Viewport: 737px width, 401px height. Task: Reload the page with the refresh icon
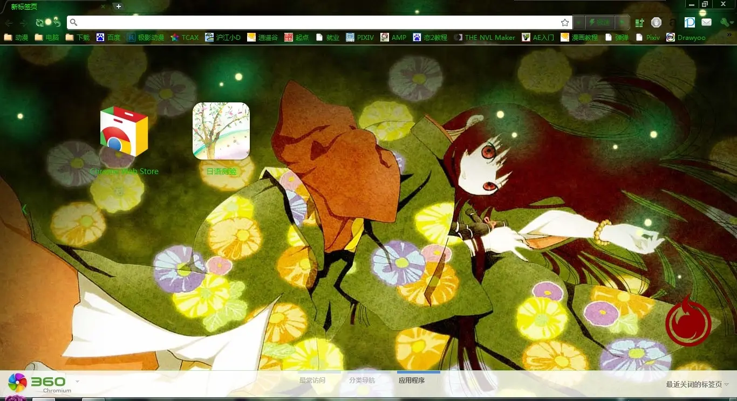39,23
